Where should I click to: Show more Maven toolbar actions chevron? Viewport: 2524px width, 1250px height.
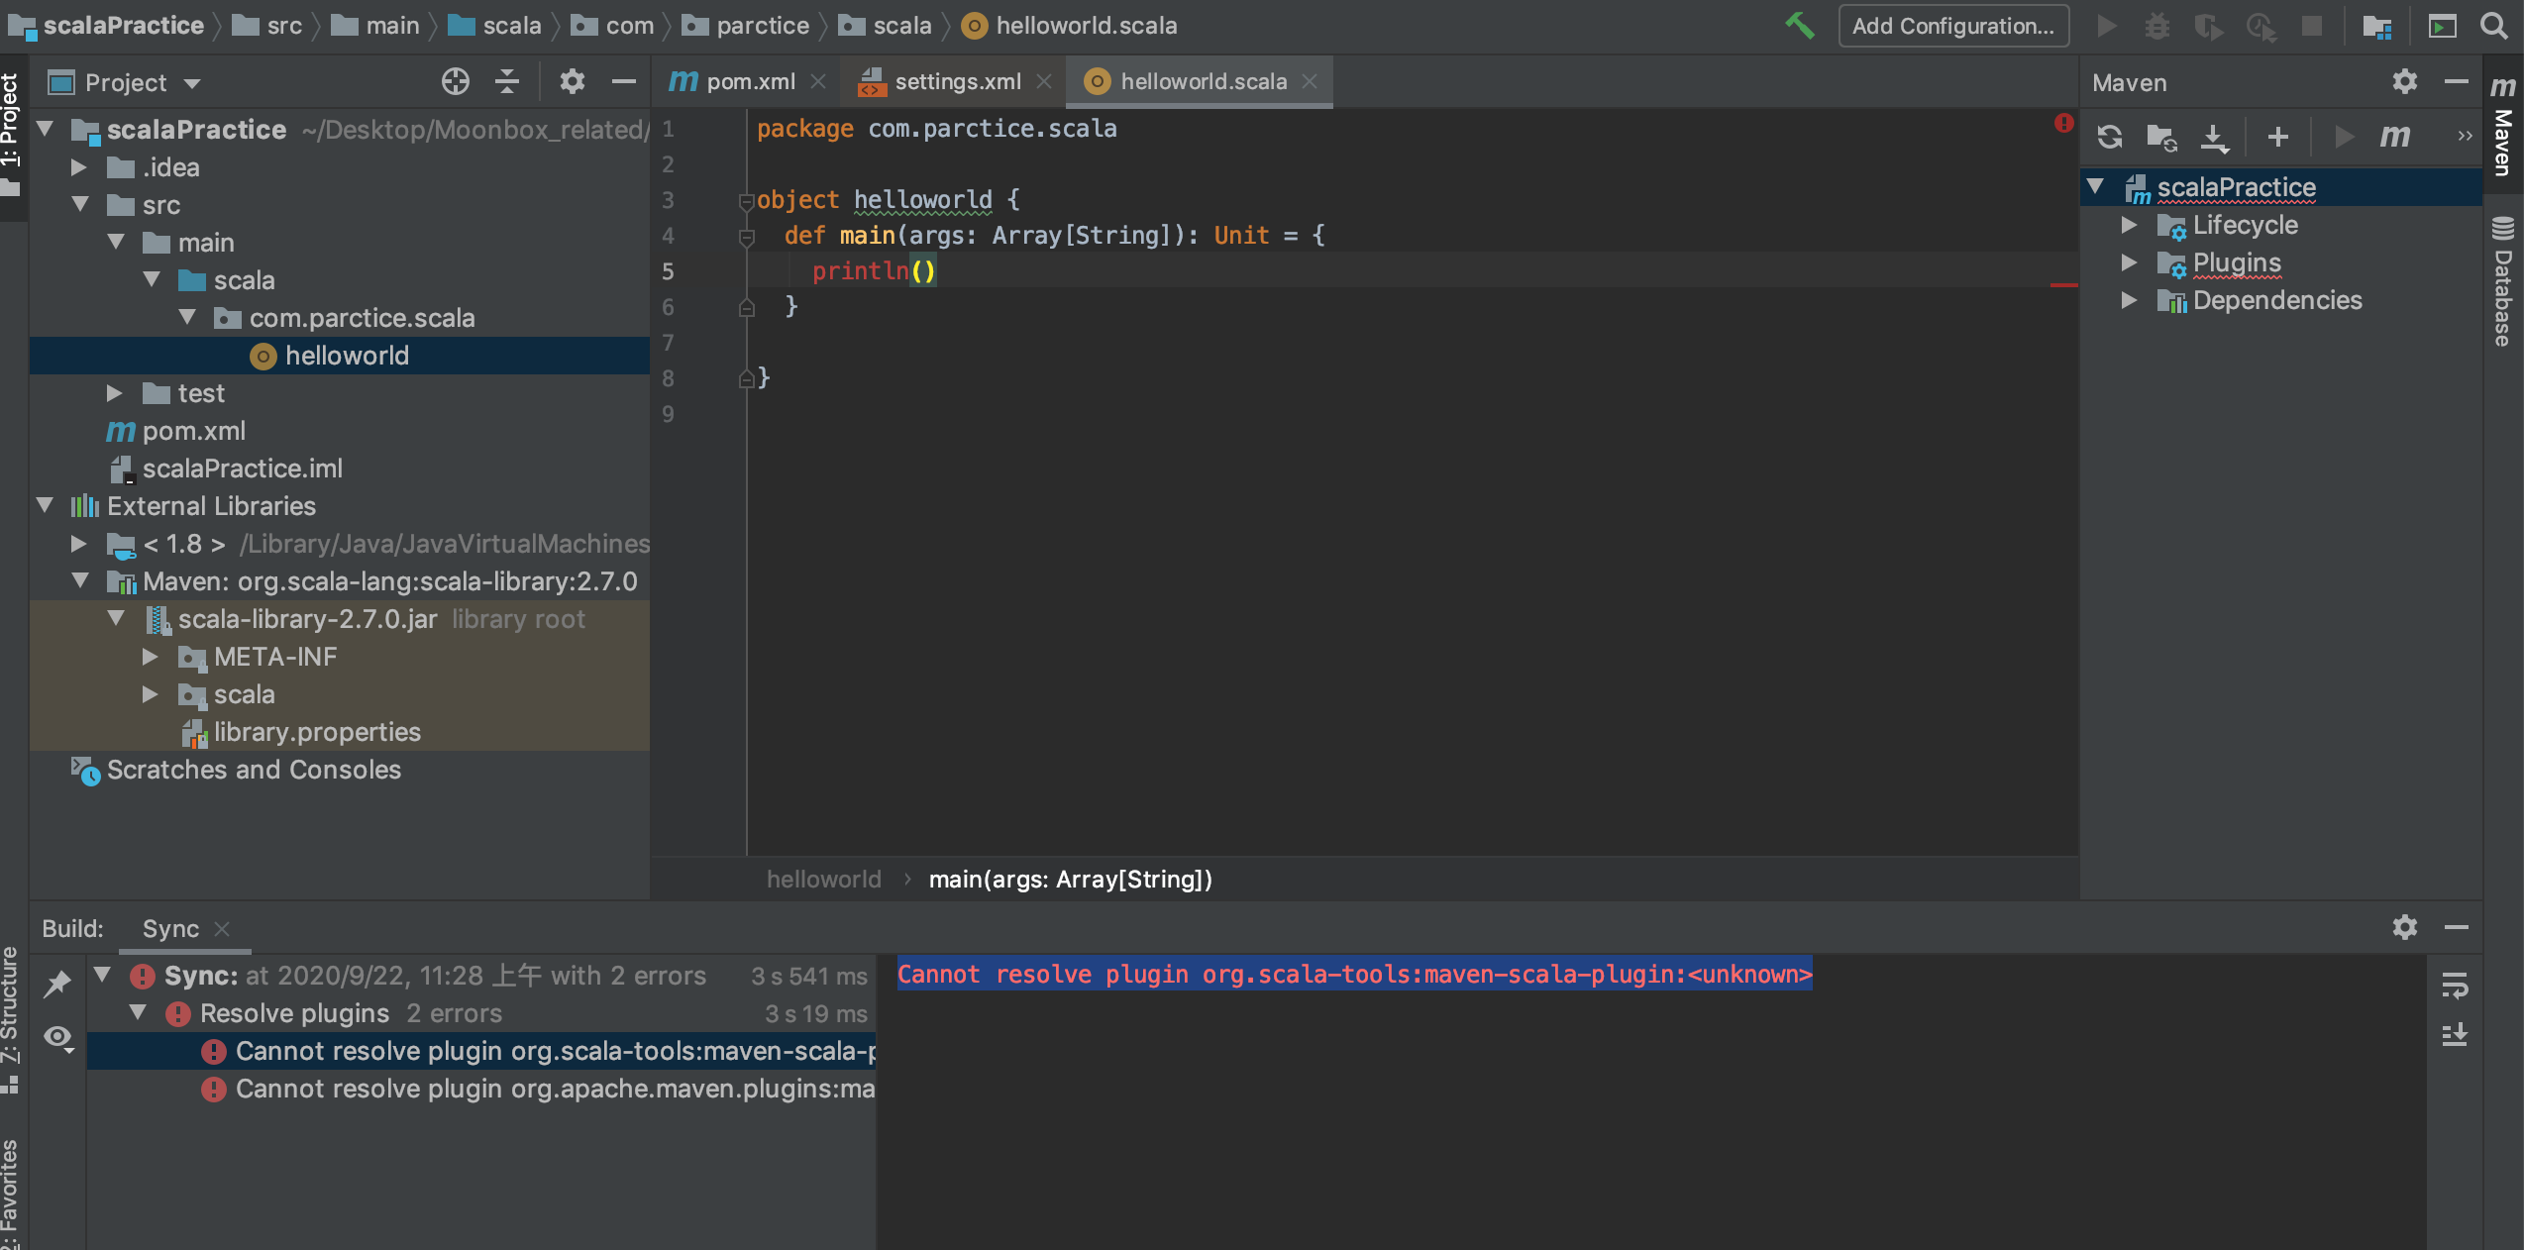(x=2465, y=137)
